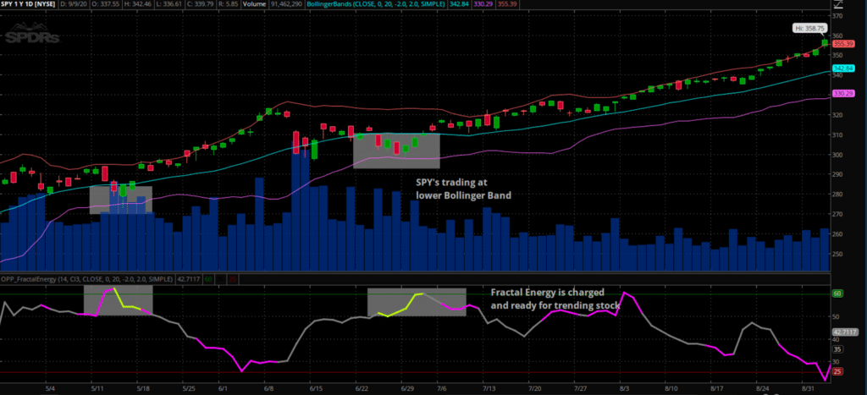Click the close price C: 339.79
This screenshot has width=867, height=395.
point(201,4)
